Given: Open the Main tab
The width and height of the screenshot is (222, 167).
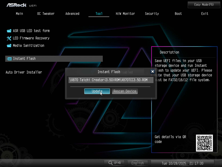Looking at the screenshot, I should (19, 14).
